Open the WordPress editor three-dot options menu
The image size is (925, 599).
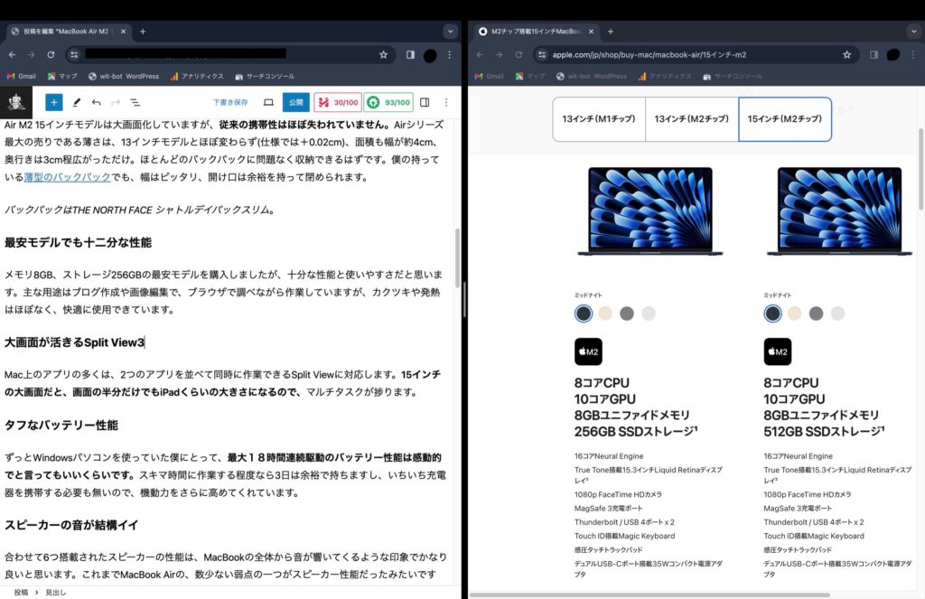click(x=445, y=102)
